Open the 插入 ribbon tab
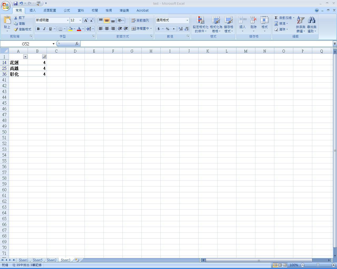 (33, 11)
